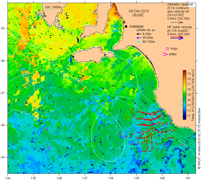The height and width of the screenshot is (181, 201).
Task: Click the 30-80m depth label
Action: click(x=148, y=38)
